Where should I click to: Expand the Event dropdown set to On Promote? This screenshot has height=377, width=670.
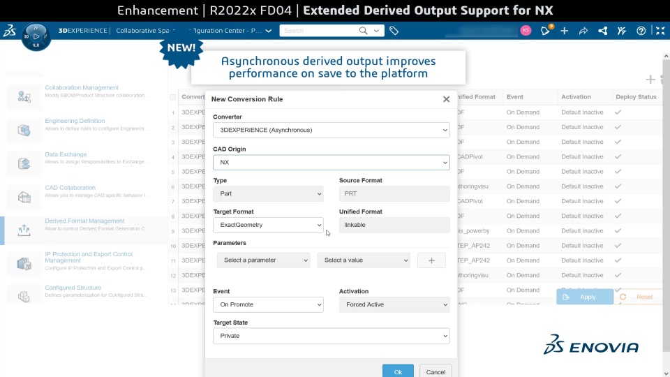coord(268,304)
